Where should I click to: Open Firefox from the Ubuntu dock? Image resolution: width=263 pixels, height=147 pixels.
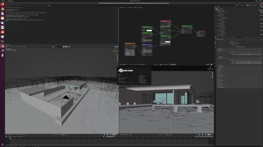tap(2, 4)
